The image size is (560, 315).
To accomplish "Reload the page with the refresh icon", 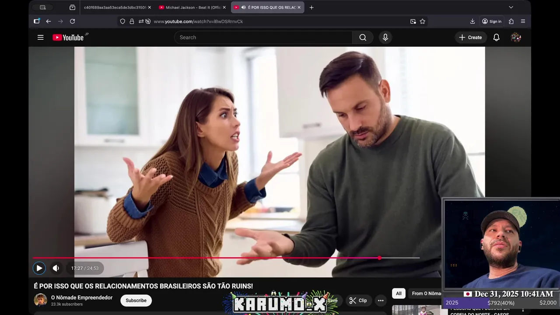I will coord(73,21).
